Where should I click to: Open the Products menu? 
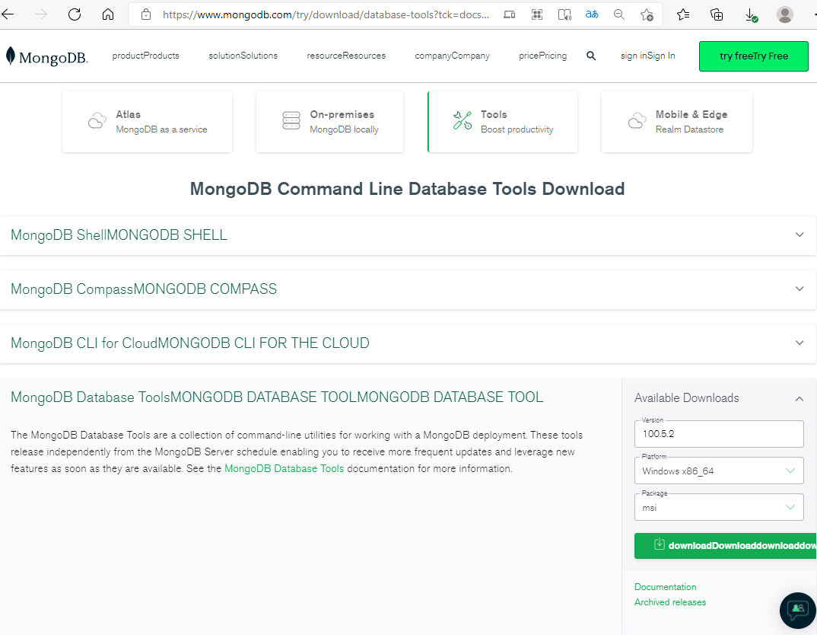pos(145,56)
